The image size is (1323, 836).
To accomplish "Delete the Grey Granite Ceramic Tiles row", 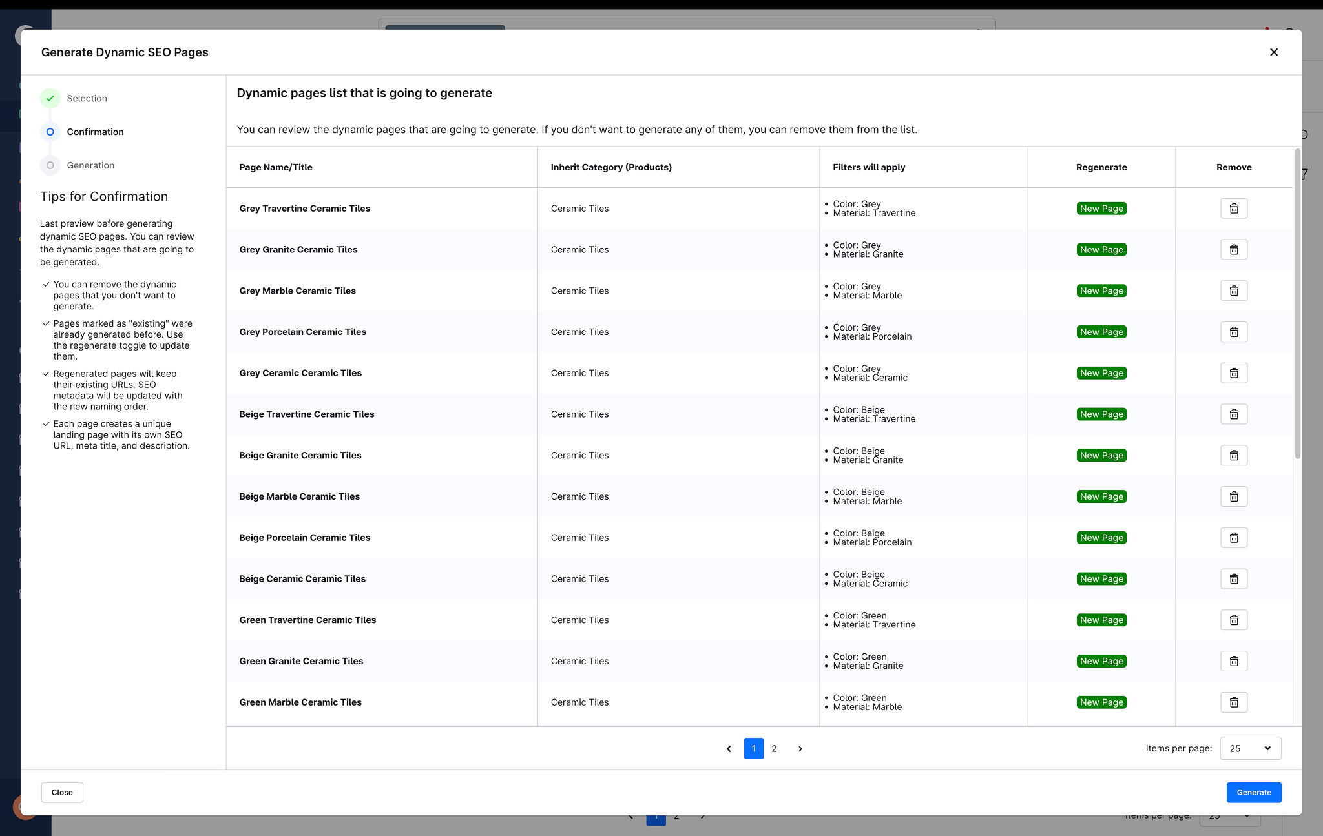I will point(1234,250).
